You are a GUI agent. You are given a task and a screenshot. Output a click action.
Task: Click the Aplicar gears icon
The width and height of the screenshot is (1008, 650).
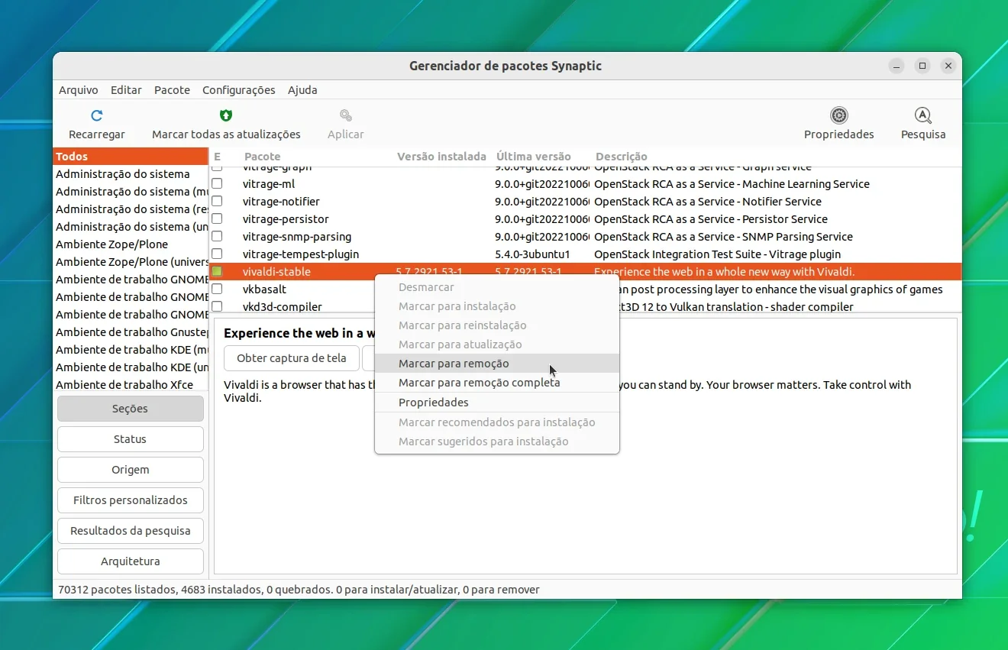(346, 115)
